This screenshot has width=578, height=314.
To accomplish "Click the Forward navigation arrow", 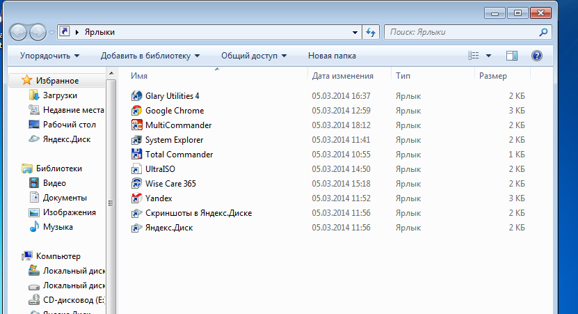I will point(38,33).
